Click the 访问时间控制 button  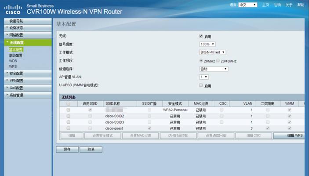click(x=178, y=136)
